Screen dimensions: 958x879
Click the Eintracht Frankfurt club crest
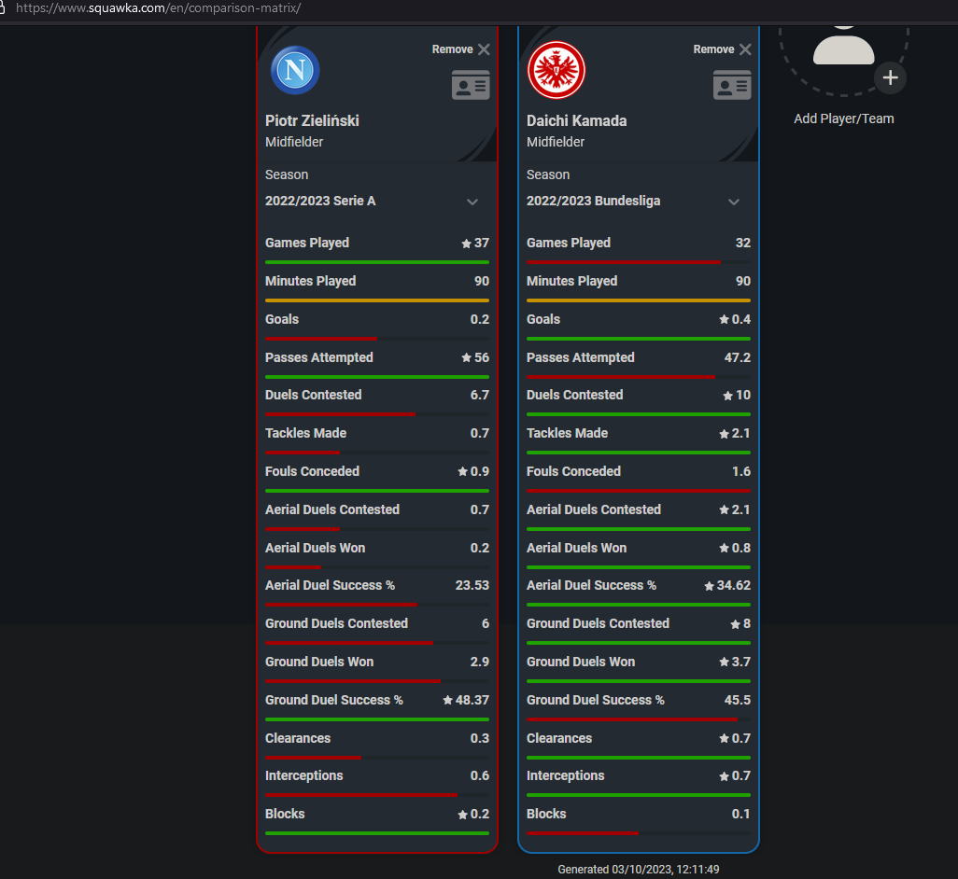pyautogui.click(x=556, y=70)
